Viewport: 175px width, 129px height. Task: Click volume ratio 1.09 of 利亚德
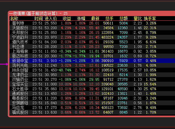tap(138, 47)
